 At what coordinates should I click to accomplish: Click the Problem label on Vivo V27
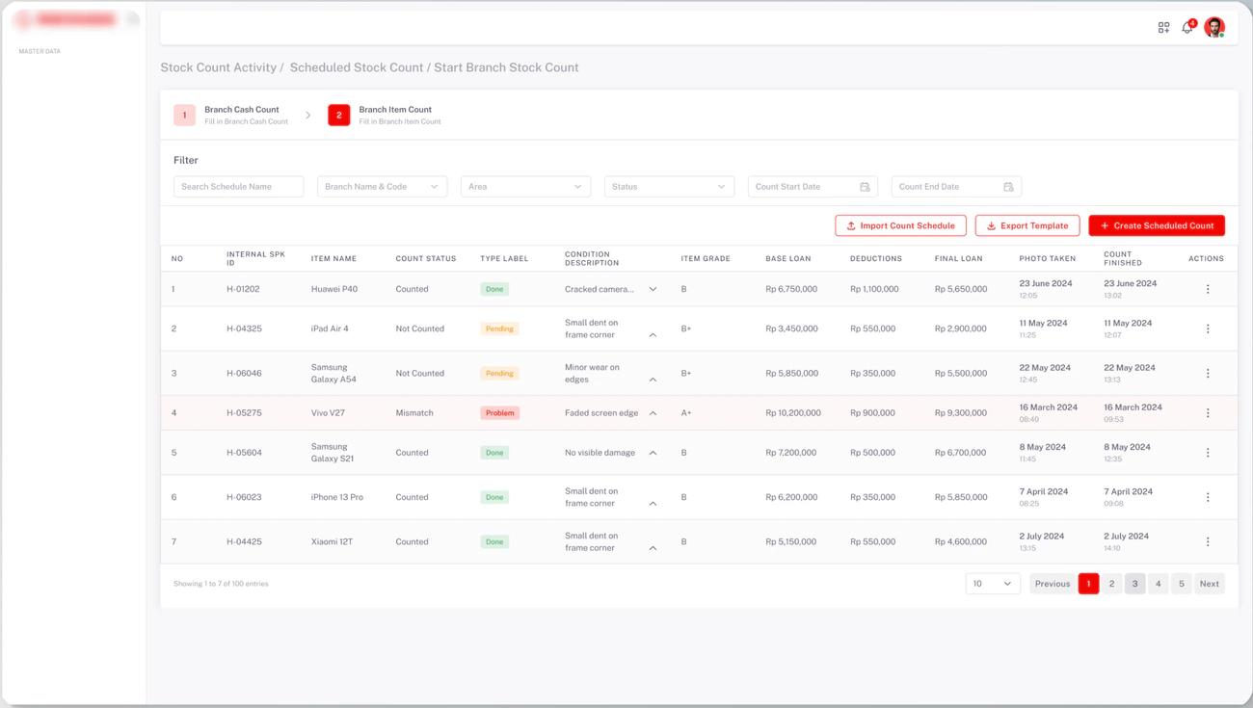500,412
